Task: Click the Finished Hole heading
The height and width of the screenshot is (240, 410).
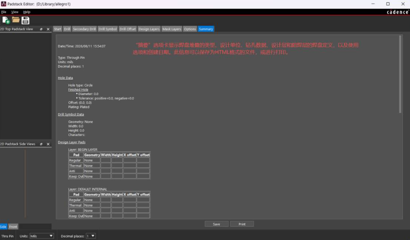Action: (x=78, y=89)
